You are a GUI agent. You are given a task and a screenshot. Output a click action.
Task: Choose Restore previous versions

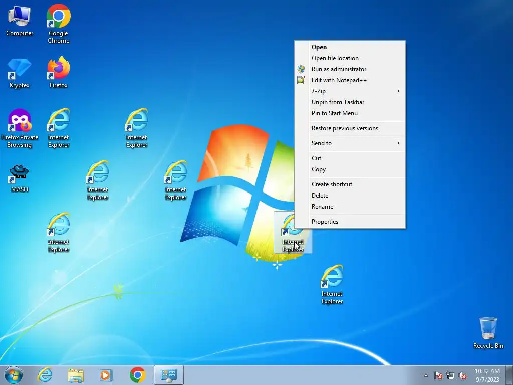coord(350,128)
